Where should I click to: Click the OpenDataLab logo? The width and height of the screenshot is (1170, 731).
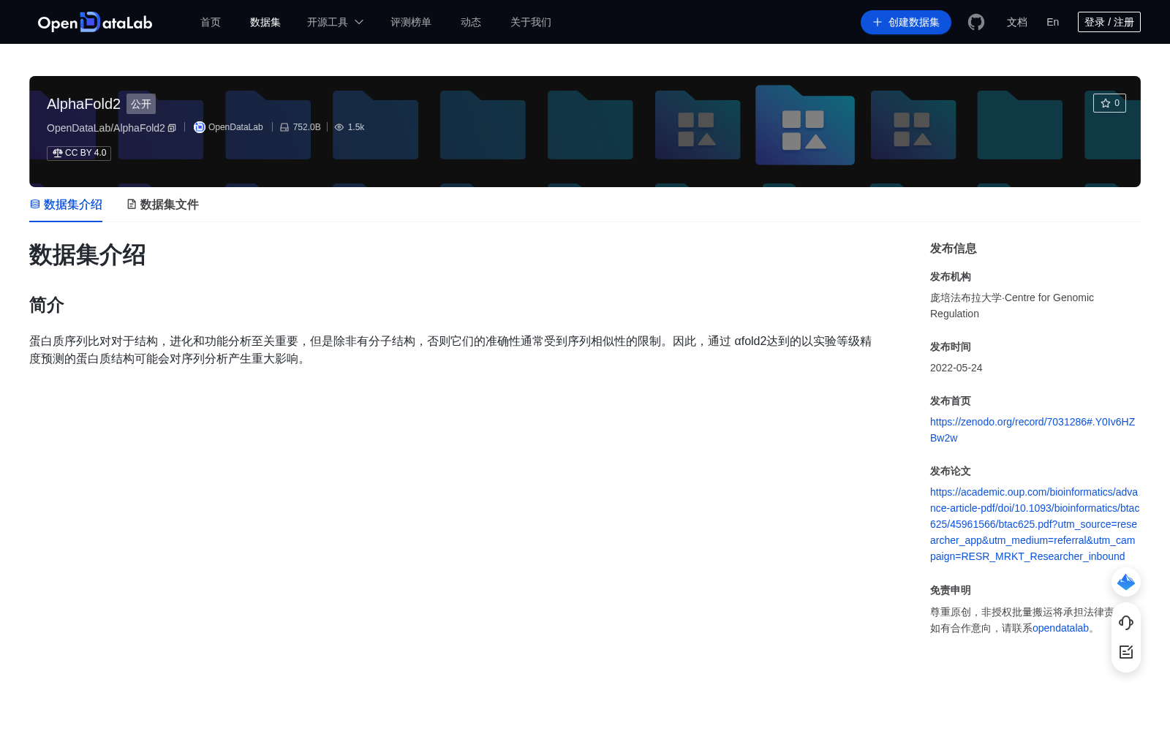pyautogui.click(x=95, y=22)
